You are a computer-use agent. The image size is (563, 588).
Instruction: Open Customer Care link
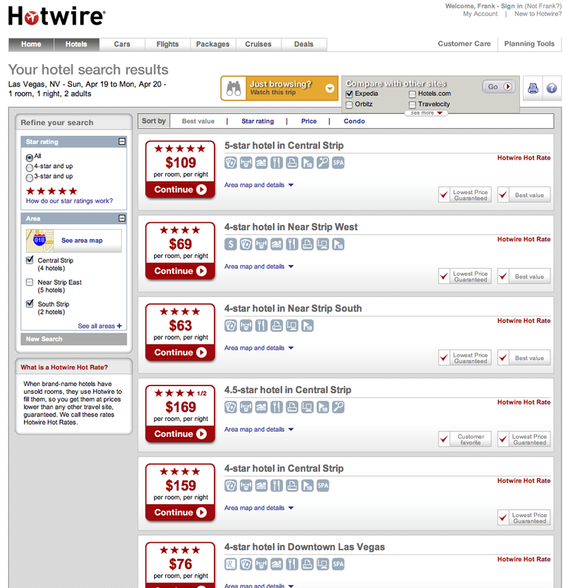pyautogui.click(x=464, y=44)
